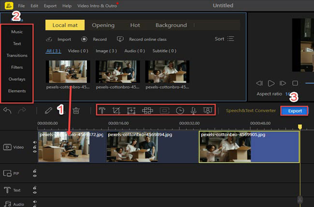Switch to the Local mat tab

65,25
